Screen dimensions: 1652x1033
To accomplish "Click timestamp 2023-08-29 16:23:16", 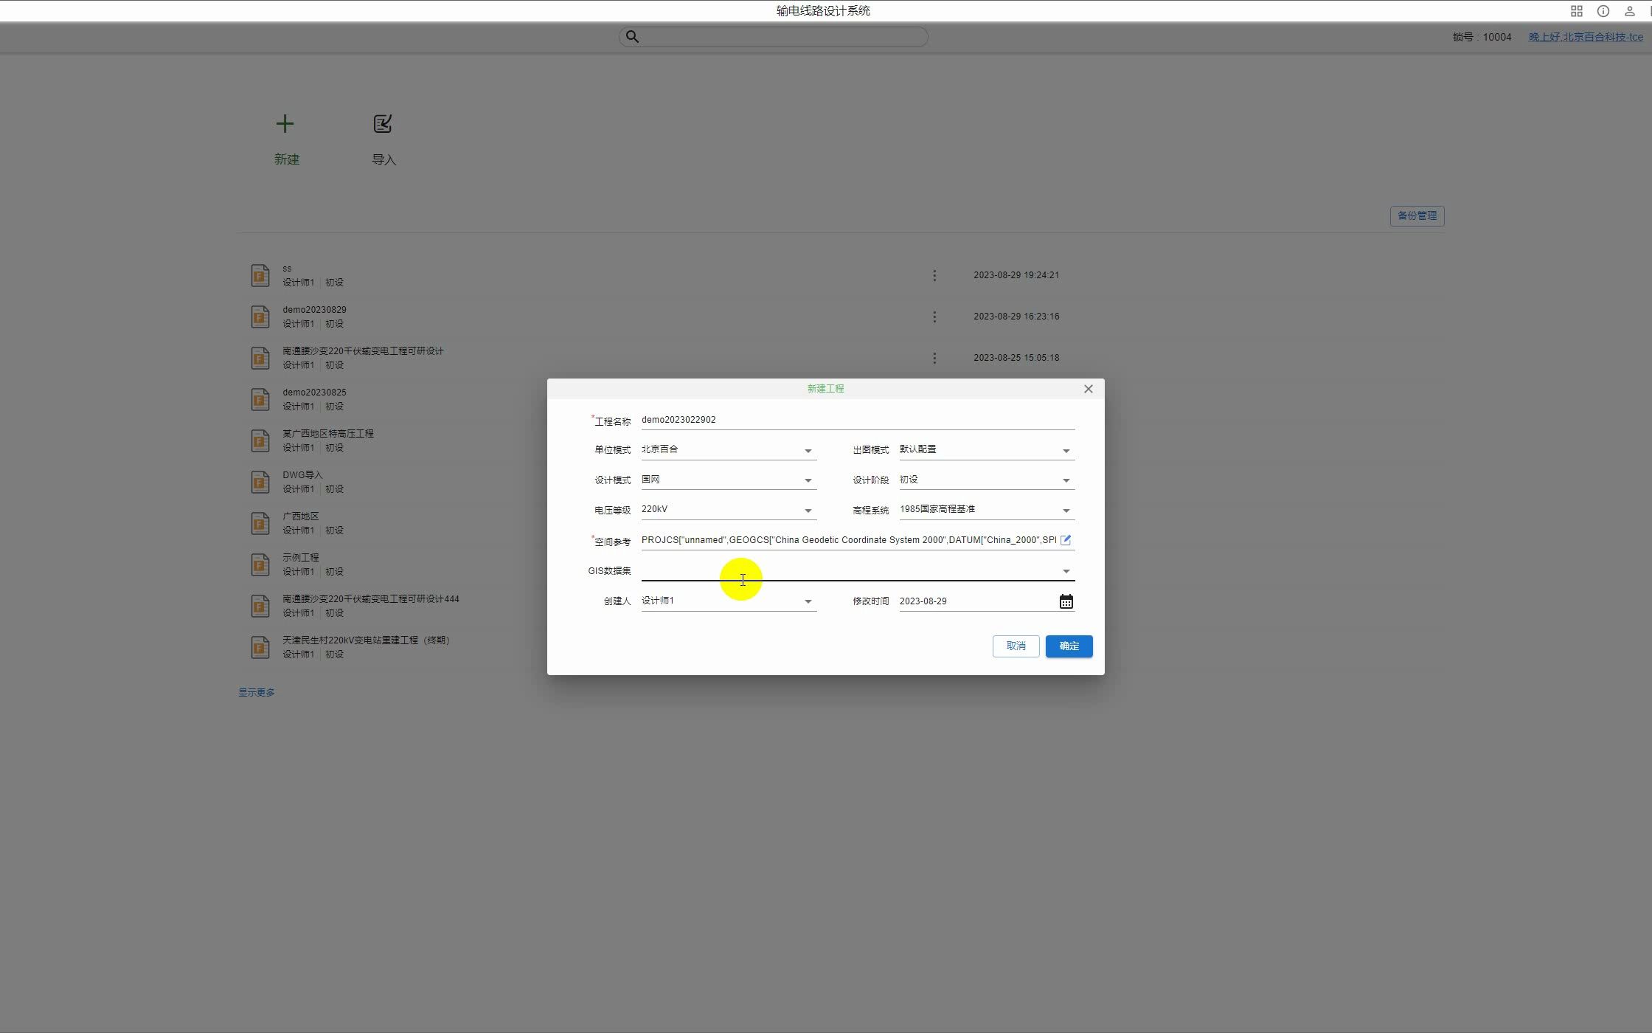I will point(1016,317).
